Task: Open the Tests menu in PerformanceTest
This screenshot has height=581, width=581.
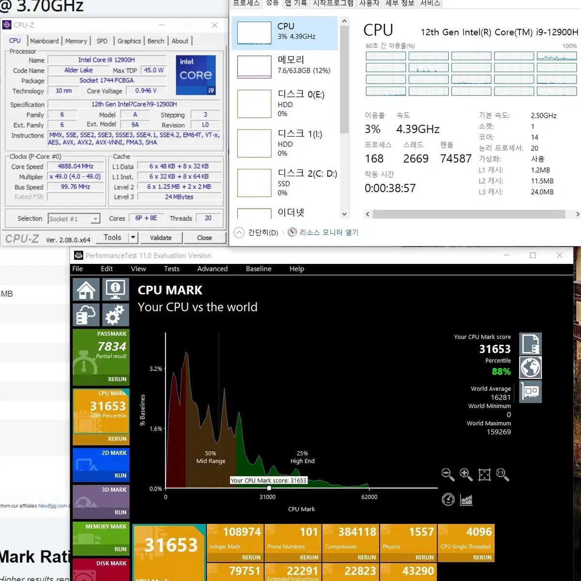Action: pos(171,269)
